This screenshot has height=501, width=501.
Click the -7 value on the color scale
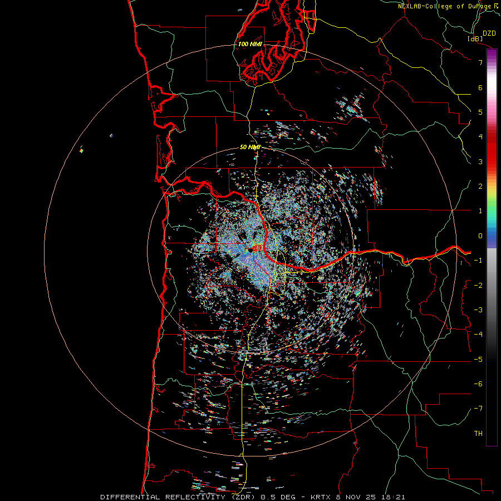(x=478, y=409)
